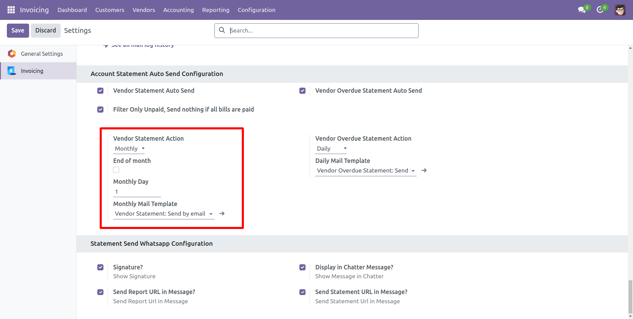
Task: Open the Monthly Mail Template external link arrow
Action: coord(222,214)
